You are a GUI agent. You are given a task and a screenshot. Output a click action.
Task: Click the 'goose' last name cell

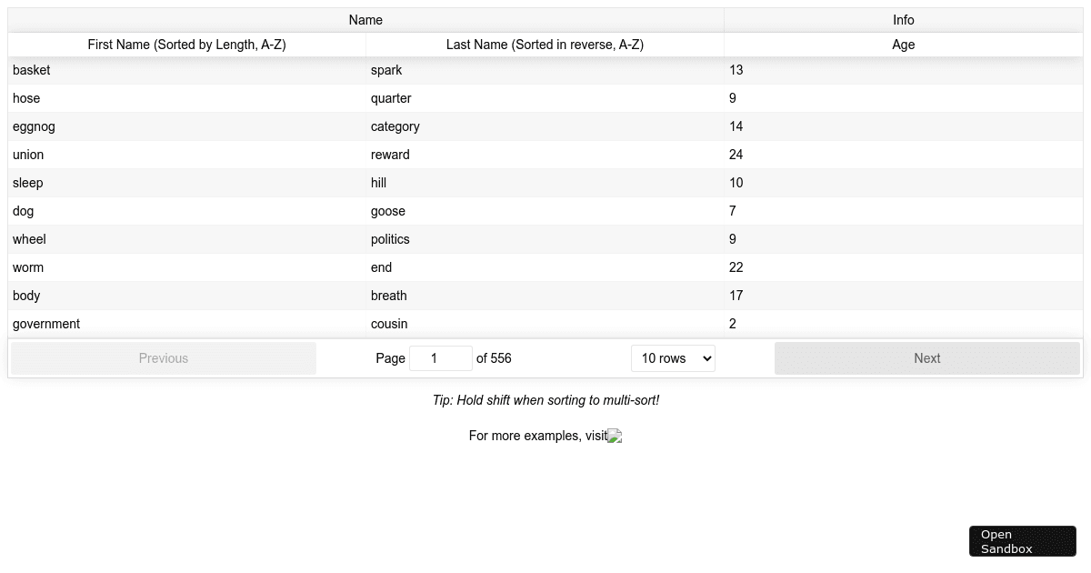point(388,211)
